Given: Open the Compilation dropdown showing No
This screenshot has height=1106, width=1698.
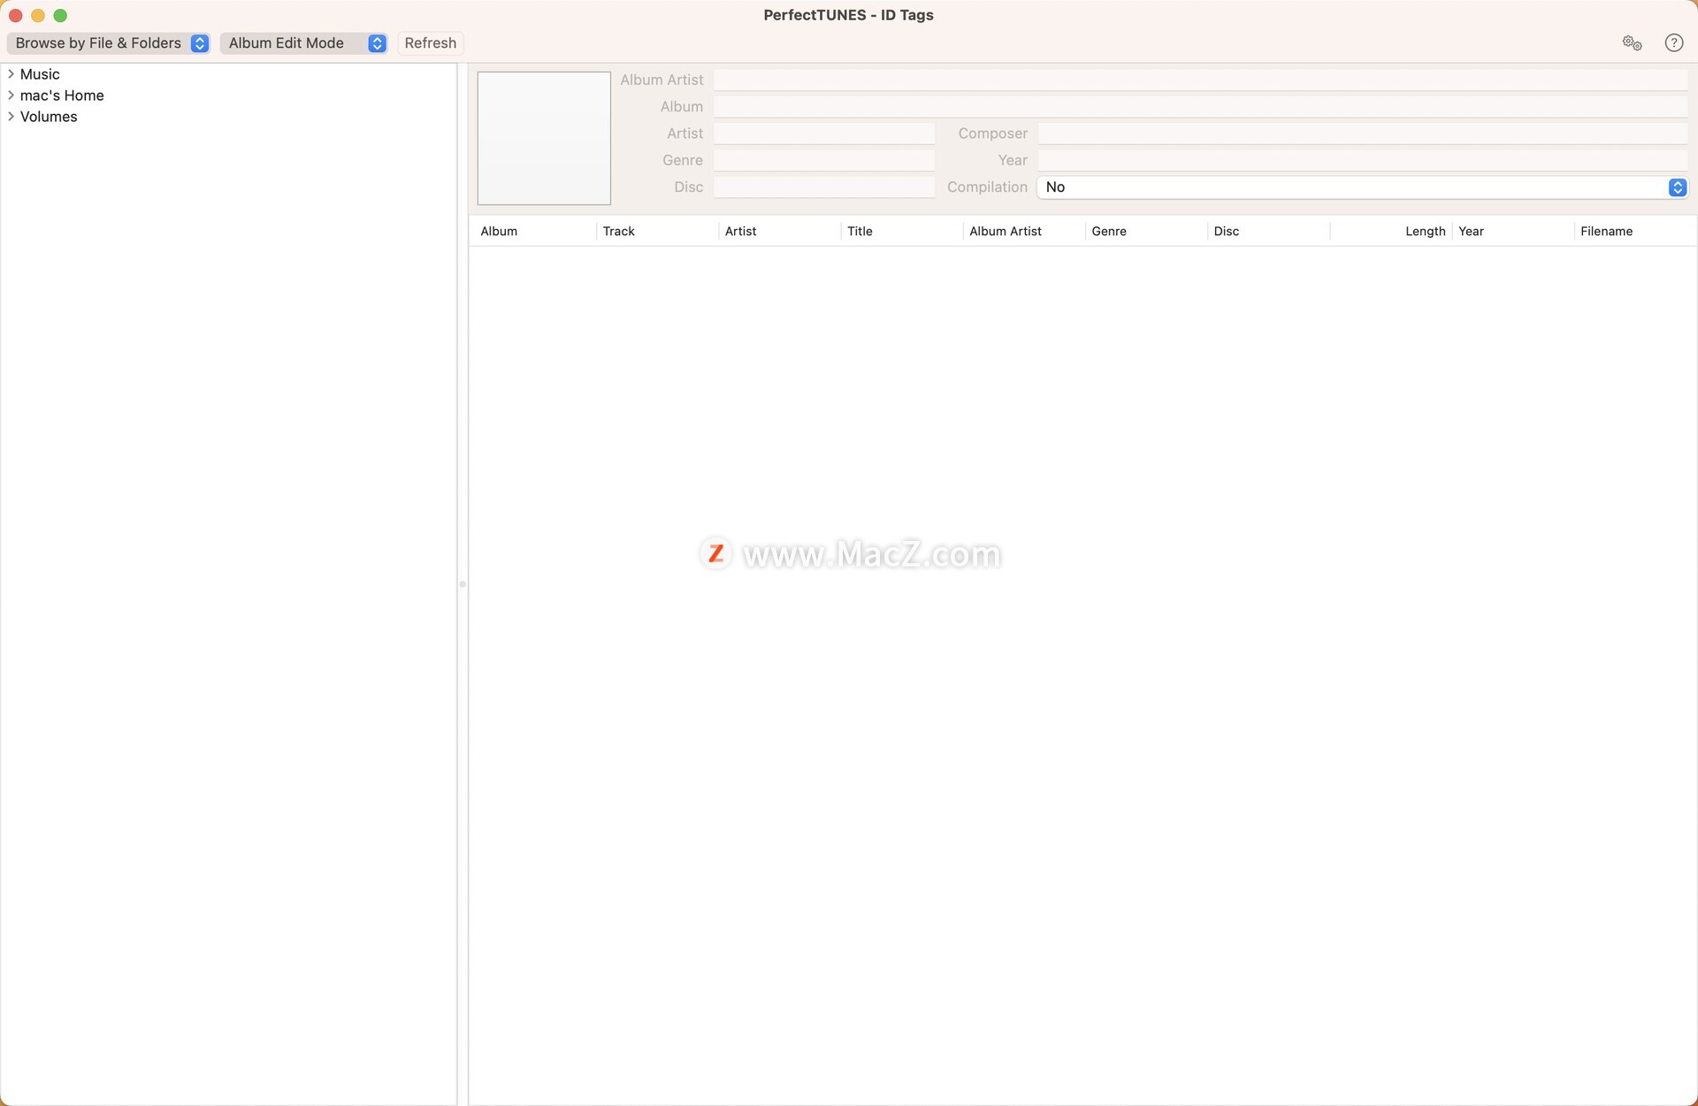Looking at the screenshot, I should click(1363, 187).
